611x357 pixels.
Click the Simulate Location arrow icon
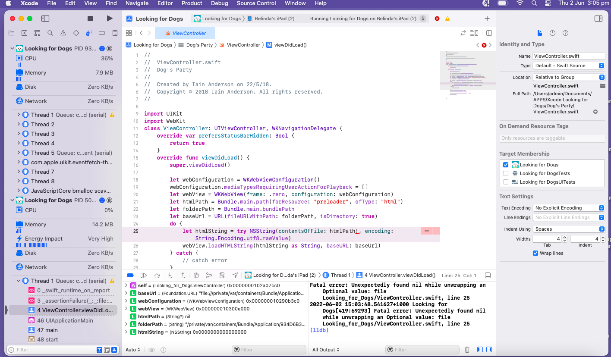tap(235, 275)
